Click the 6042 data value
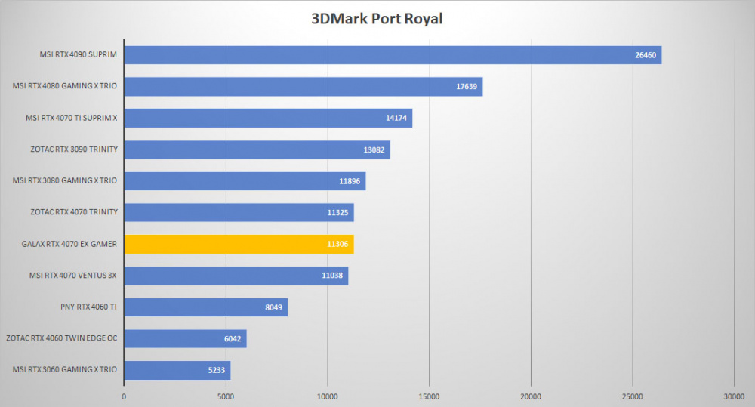The height and width of the screenshot is (407, 755). [233, 338]
